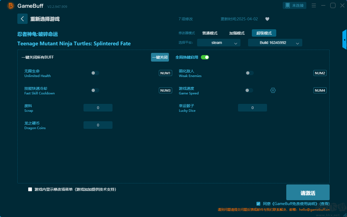The height and width of the screenshot is (217, 347).
Task: Select the 加强模式 enhanced mode tab
Action: pos(237,33)
